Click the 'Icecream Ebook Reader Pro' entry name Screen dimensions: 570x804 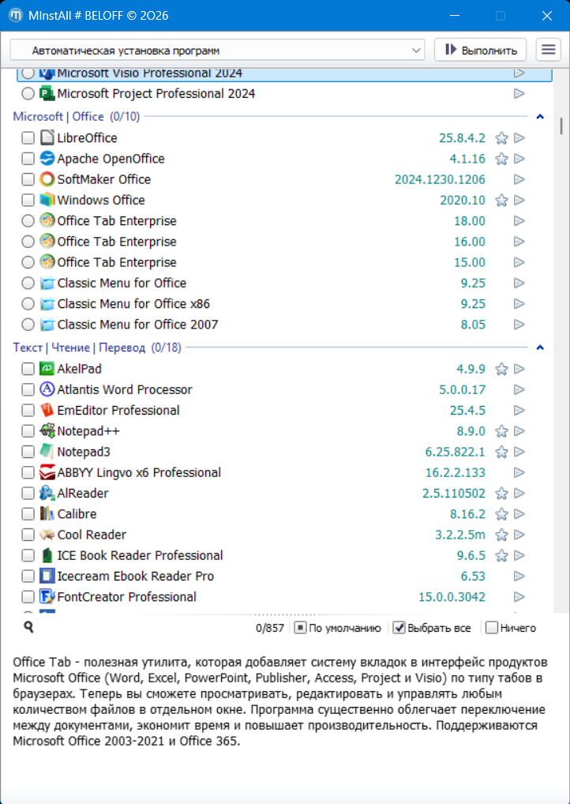point(136,577)
